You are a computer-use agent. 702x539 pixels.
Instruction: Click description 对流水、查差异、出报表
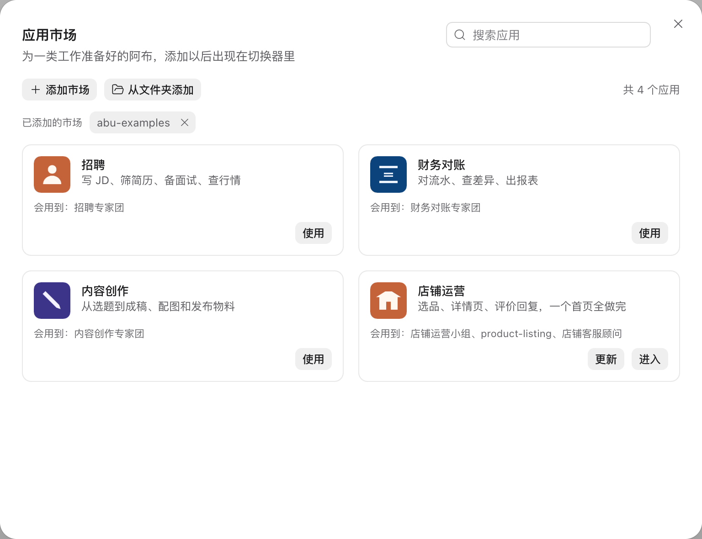point(478,180)
